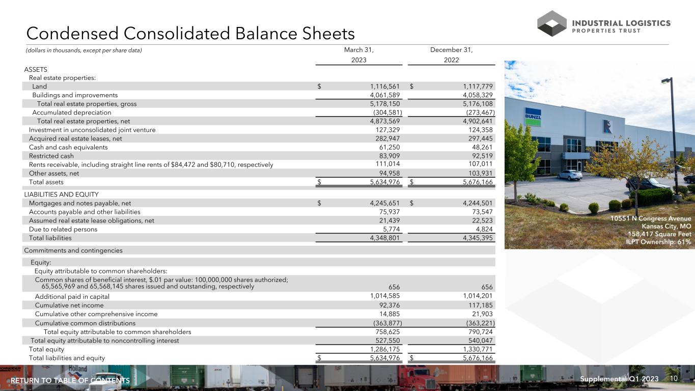Viewport: 695px width, 391px height.
Task: Select the Condensed Consolidated Balance Sheets title
Action: 190,34
